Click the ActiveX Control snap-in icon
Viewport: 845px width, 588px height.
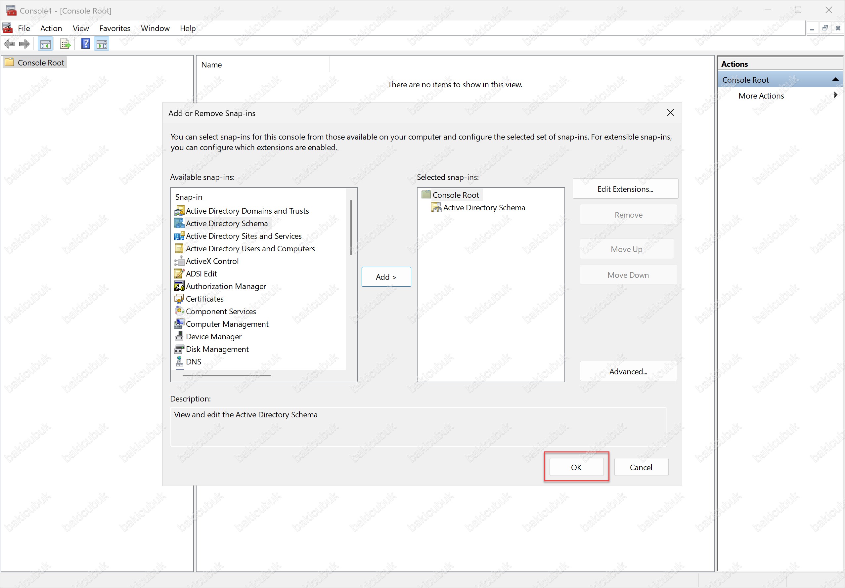coord(179,261)
